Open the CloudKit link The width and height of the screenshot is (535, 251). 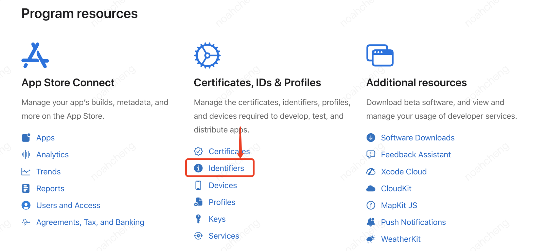tap(396, 188)
